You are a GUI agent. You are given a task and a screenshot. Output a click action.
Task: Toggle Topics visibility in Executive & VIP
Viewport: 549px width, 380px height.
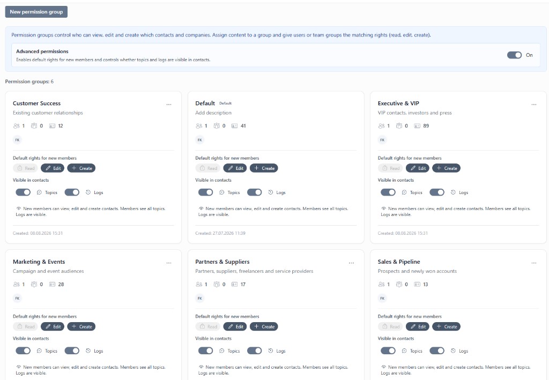pos(388,192)
